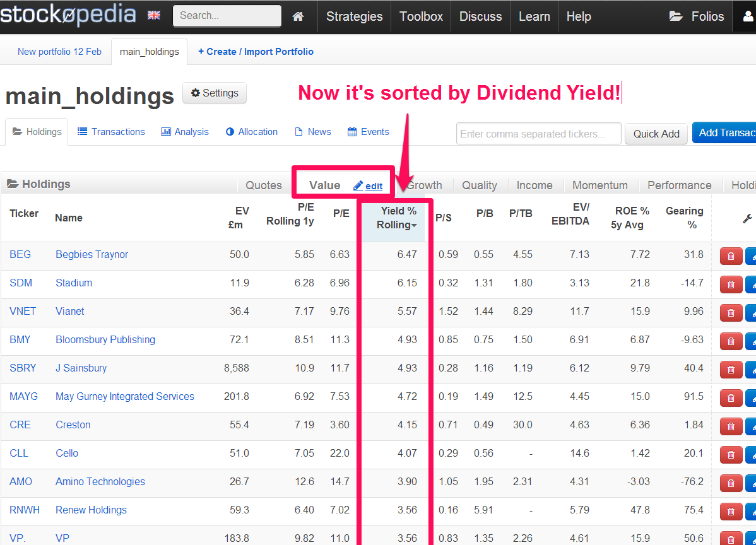
Task: Click trash icon for Vianet row
Action: pyautogui.click(x=731, y=313)
